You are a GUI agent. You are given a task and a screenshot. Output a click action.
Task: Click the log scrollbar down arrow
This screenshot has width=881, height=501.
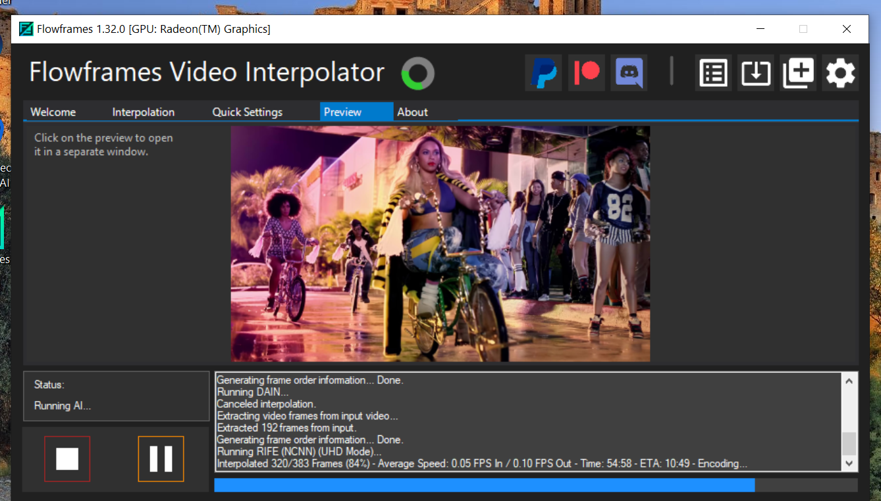click(x=849, y=464)
